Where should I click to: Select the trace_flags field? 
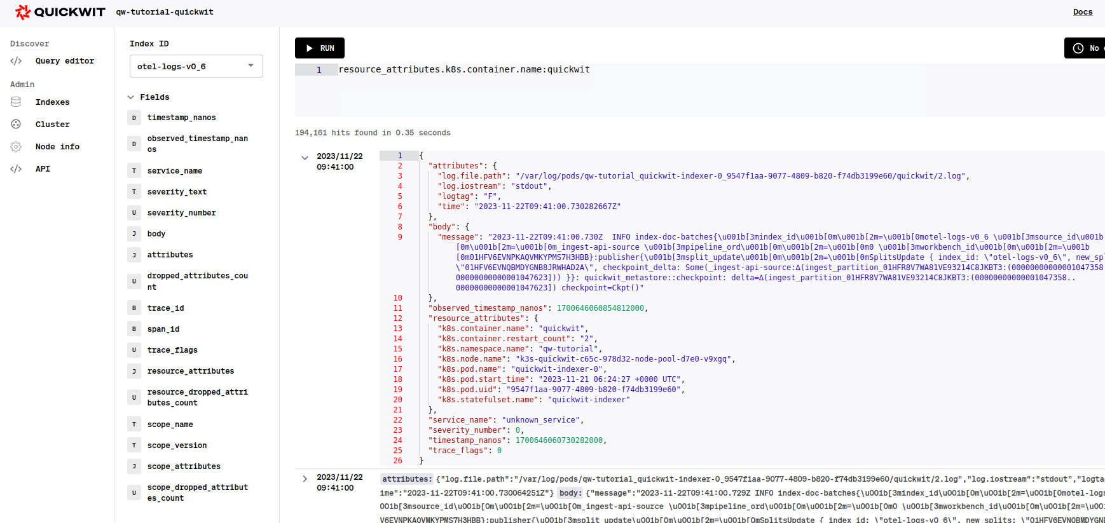[x=172, y=350]
